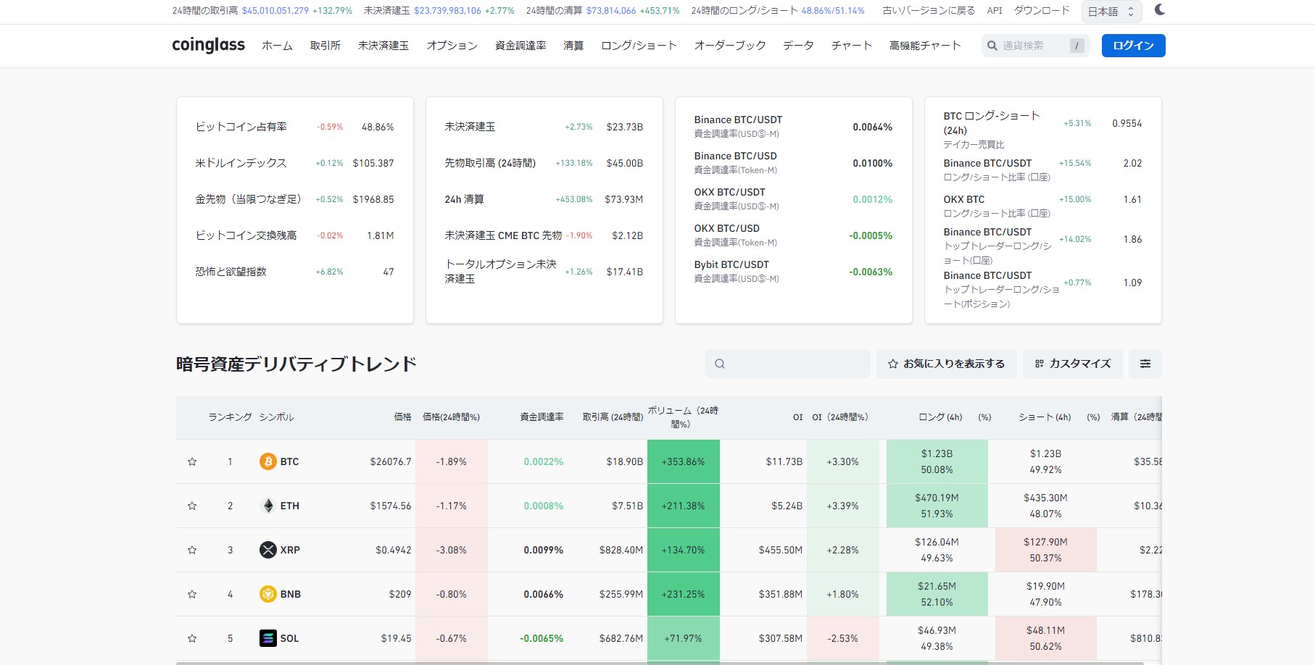Open the 日本語 language dropdown

(1111, 12)
